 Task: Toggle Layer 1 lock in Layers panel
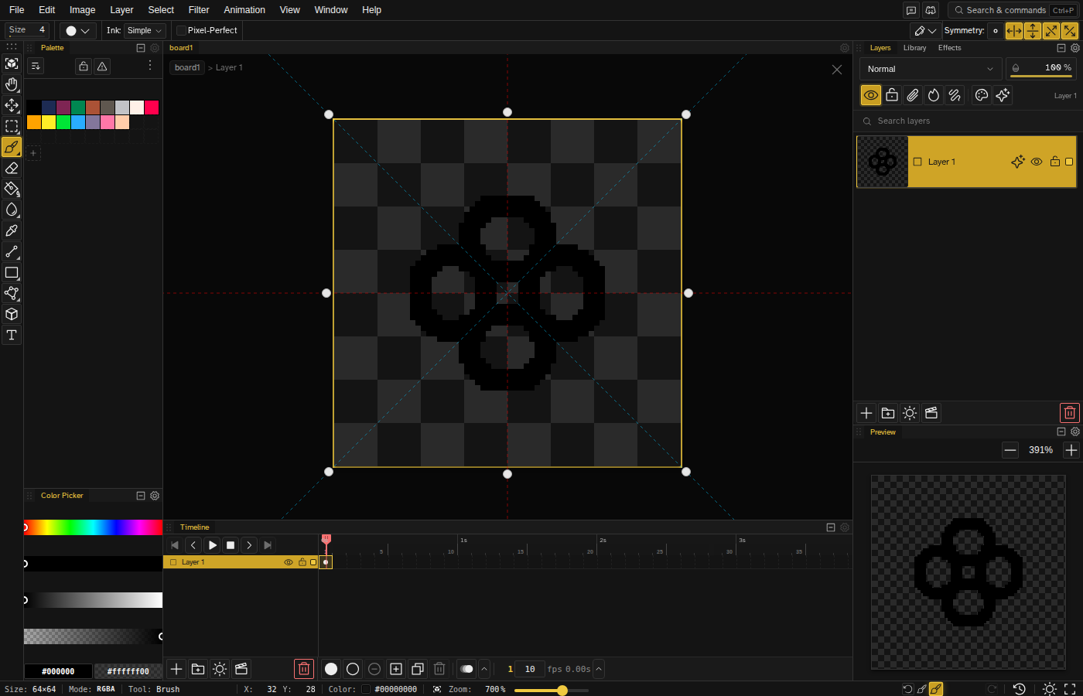pos(1054,162)
